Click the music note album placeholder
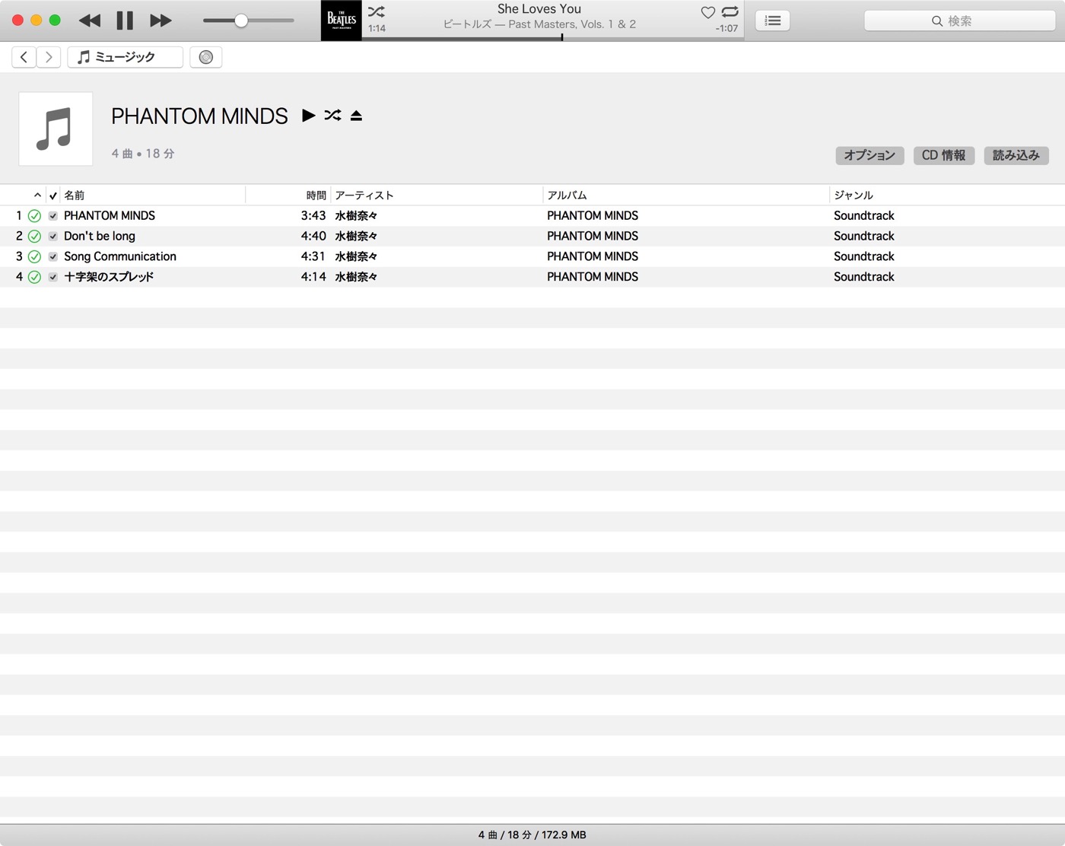The height and width of the screenshot is (846, 1065). coord(56,129)
